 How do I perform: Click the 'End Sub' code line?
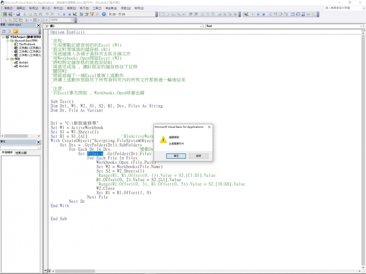pos(58,219)
